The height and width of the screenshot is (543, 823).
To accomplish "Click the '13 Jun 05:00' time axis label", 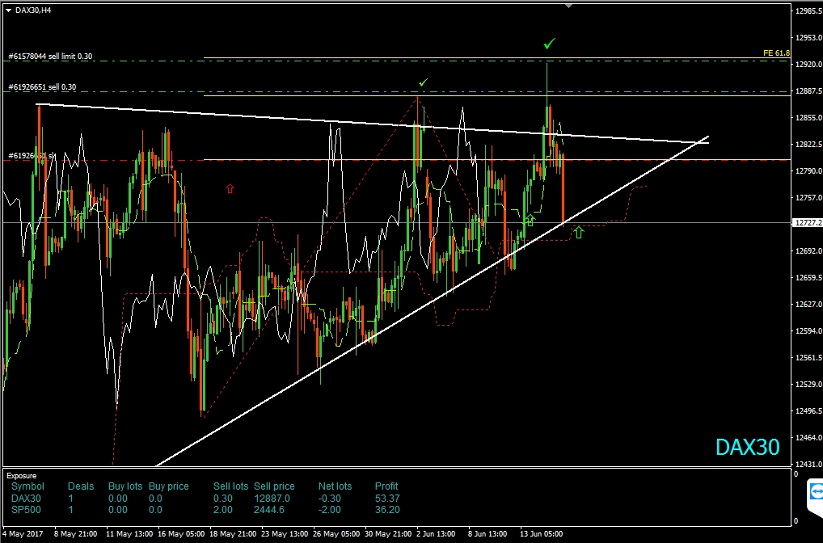I will click(541, 533).
